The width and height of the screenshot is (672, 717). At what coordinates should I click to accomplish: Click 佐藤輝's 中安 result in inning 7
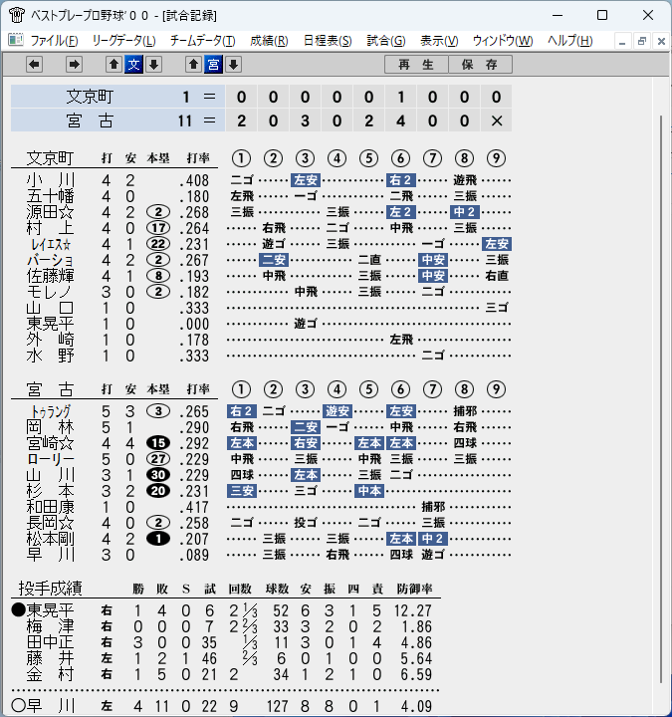(433, 276)
